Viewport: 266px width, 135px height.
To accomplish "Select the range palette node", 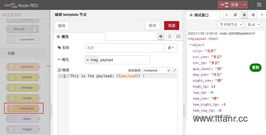I will 23,98.
